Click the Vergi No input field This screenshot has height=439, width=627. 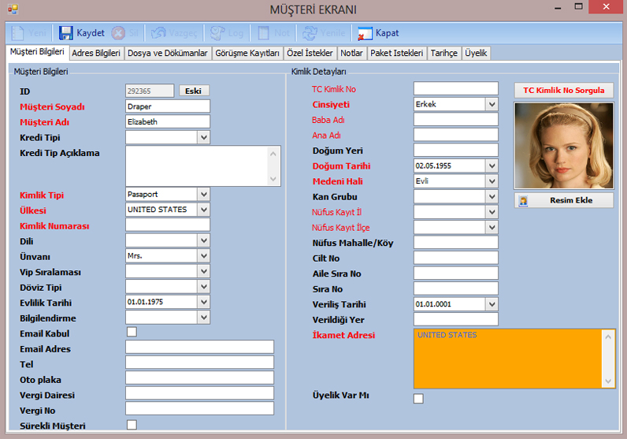tap(199, 408)
